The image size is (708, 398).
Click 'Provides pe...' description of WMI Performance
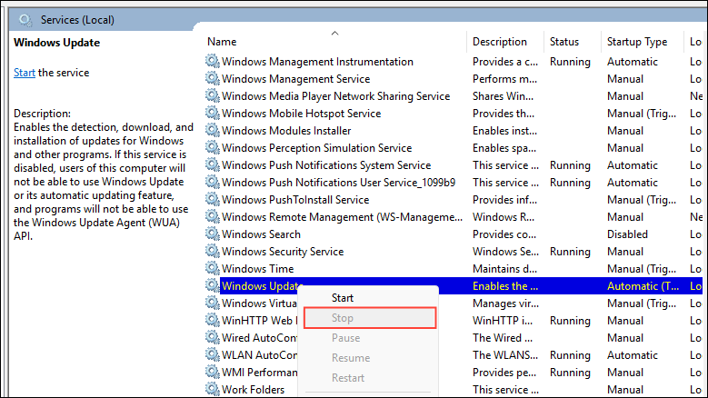(x=504, y=373)
